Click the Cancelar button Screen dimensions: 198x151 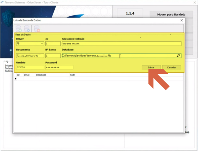coord(172,67)
